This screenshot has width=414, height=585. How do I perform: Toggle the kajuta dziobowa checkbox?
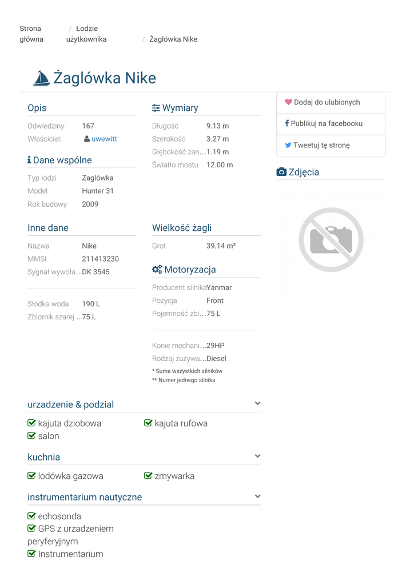coord(32,423)
